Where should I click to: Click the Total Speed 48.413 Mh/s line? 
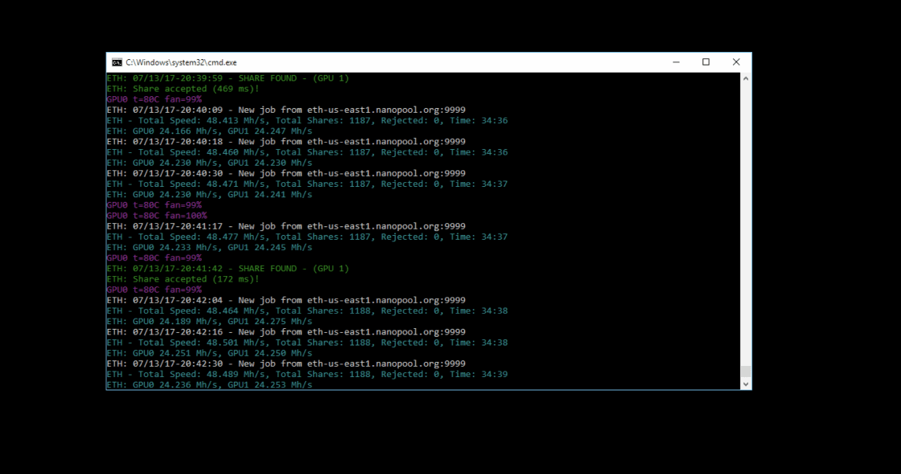307,121
